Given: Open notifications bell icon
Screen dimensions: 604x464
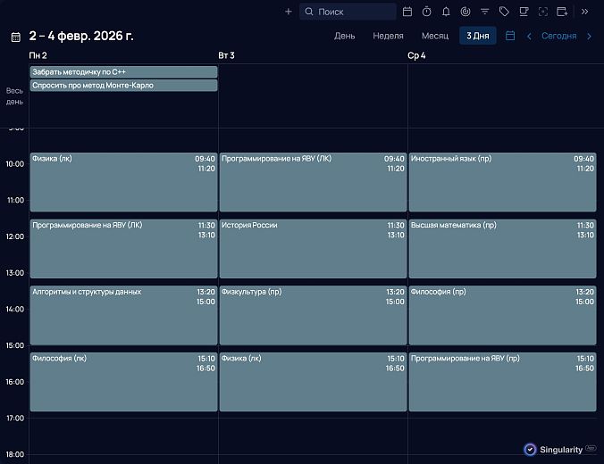Looking at the screenshot, I should [446, 12].
